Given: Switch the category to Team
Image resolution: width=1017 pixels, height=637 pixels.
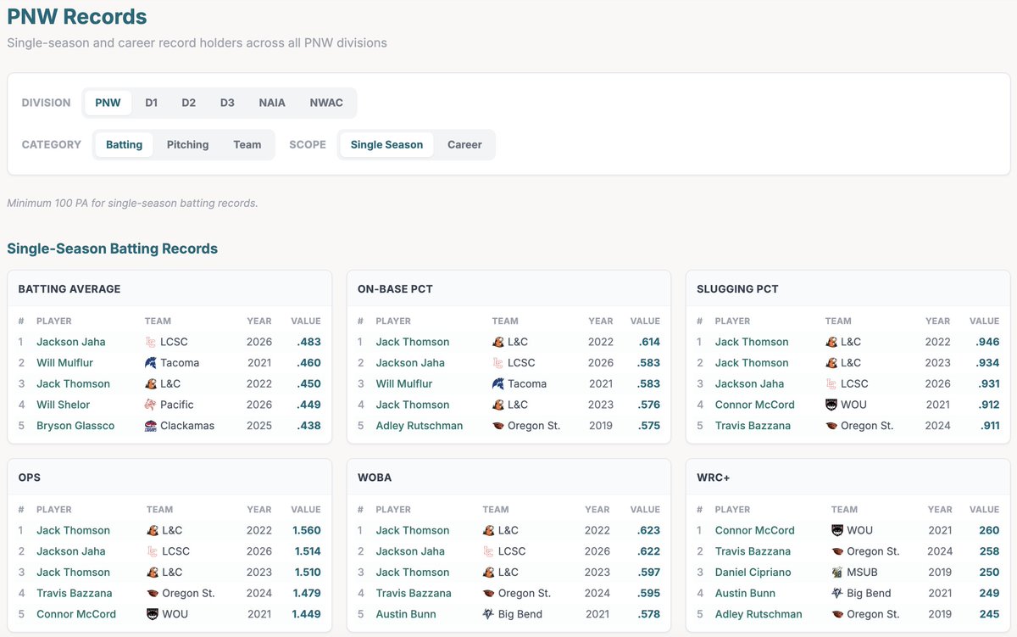Looking at the screenshot, I should (x=247, y=144).
